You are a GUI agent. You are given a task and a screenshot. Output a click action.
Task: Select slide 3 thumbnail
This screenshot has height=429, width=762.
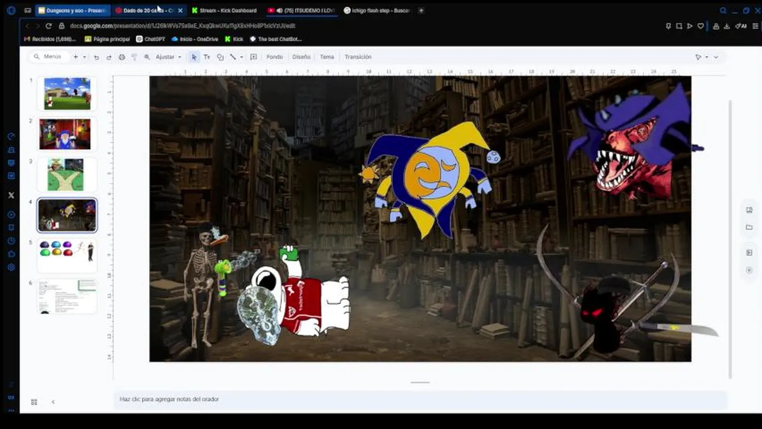point(67,175)
